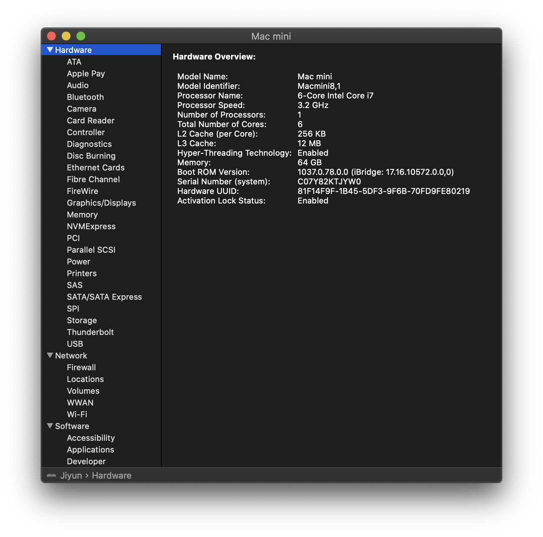This screenshot has height=537, width=543.
Task: Show the Storage information
Action: (x=82, y=320)
